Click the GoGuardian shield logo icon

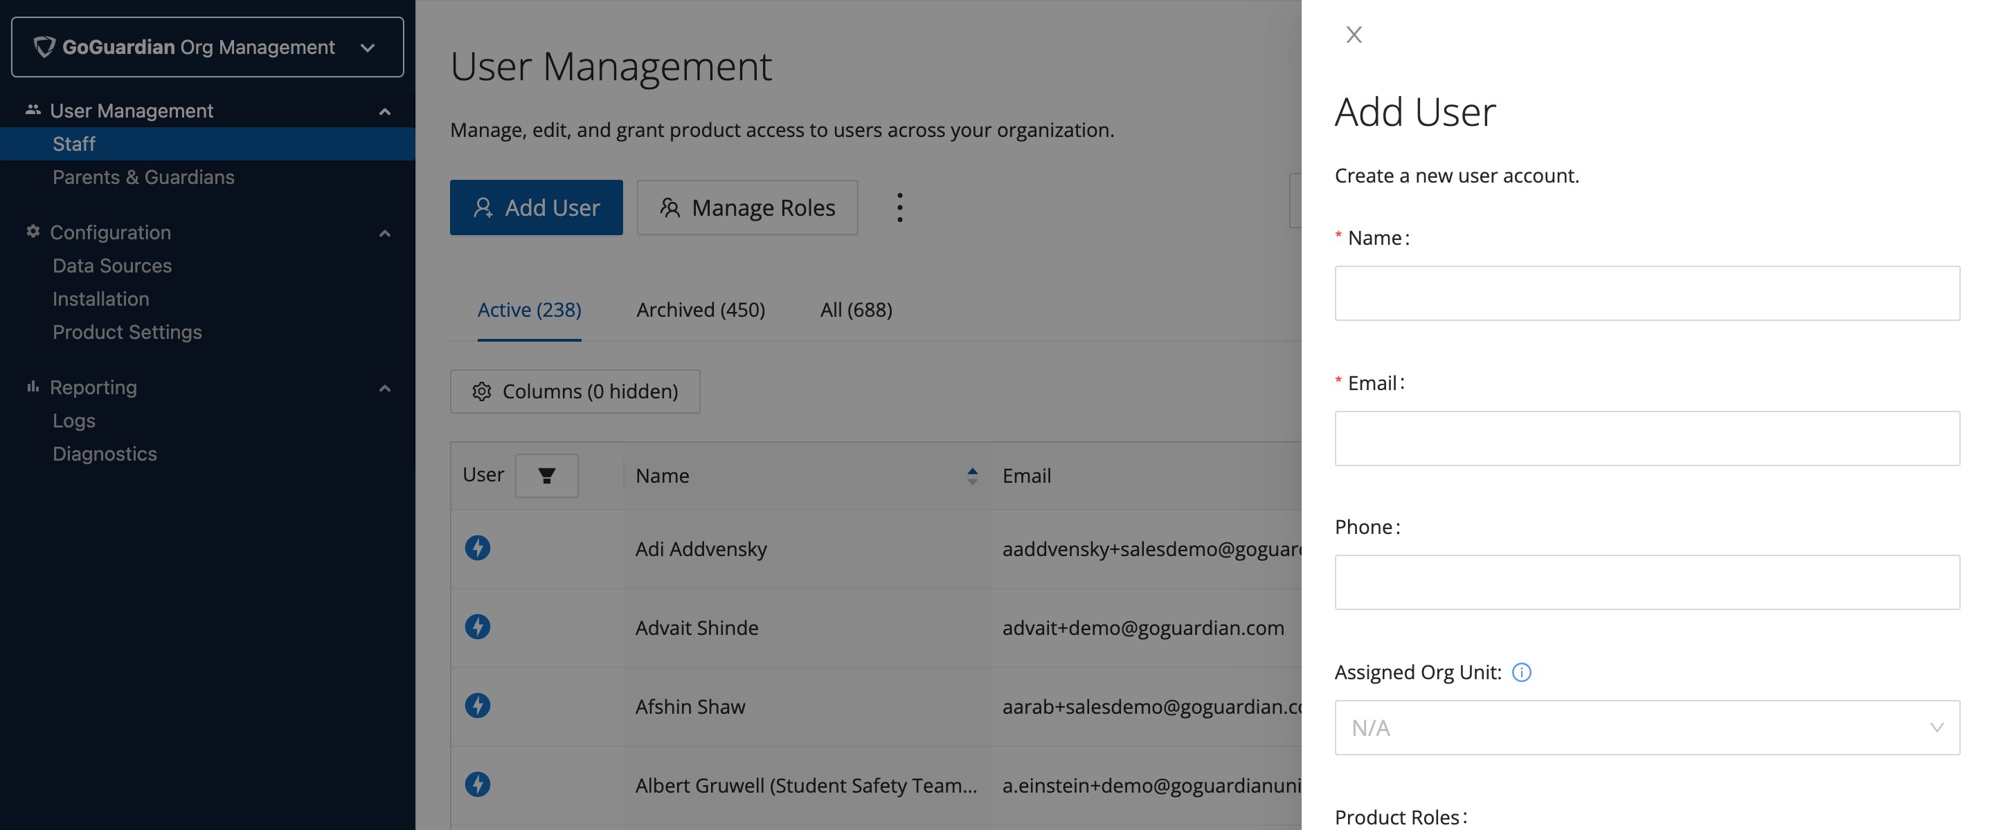point(45,47)
